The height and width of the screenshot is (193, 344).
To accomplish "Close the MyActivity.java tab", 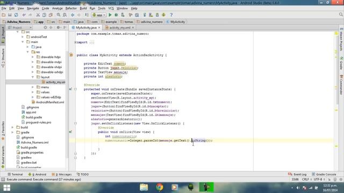I will point(99,27).
